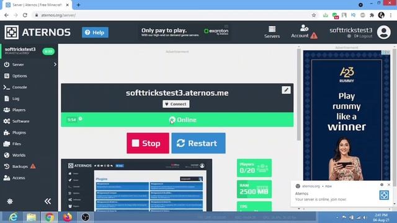The height and width of the screenshot is (223, 397).
Task: Click the Account warning triangle
Action: click(314, 36)
